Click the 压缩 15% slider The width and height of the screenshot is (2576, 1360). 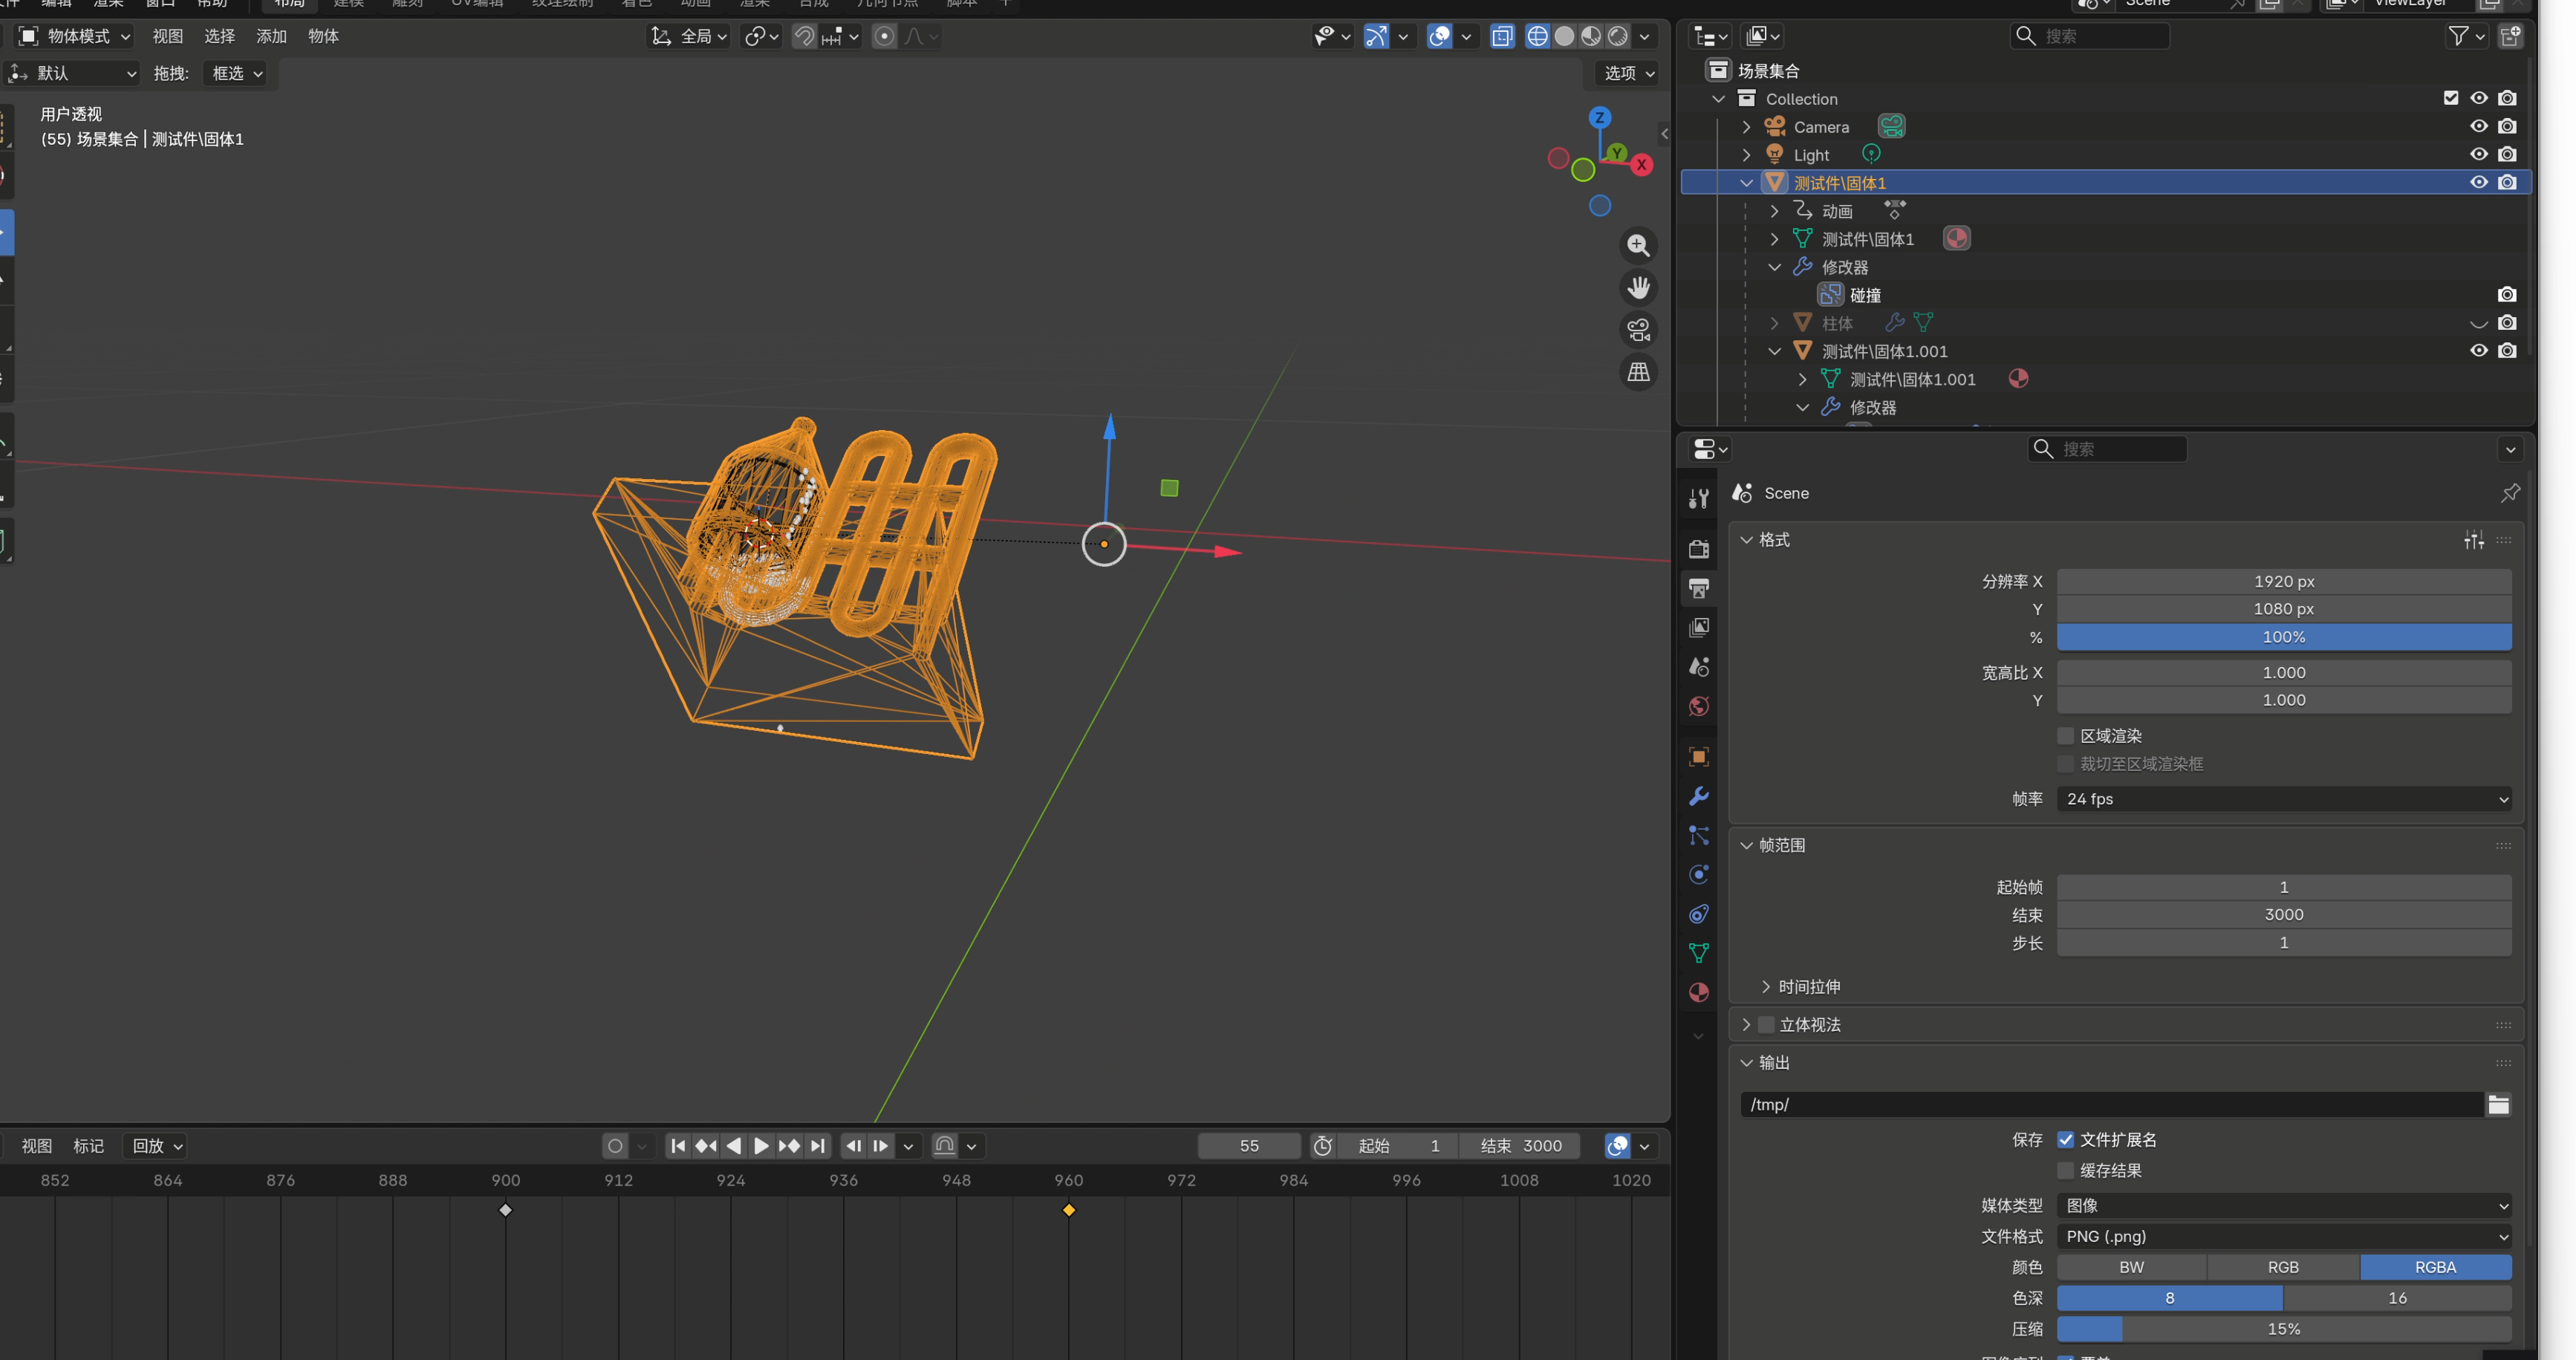coord(2284,1330)
